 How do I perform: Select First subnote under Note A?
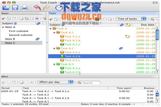[x=19, y=31]
